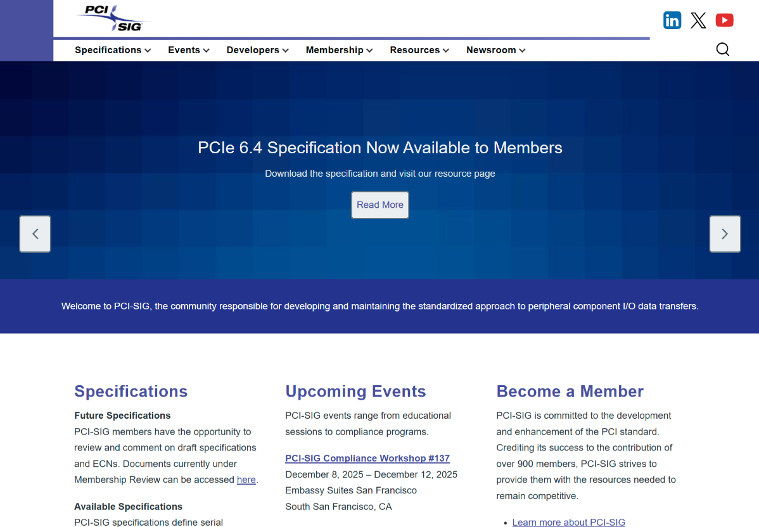Click the PCI-SIG logo
Viewport: 759px width, 527px height.
[x=112, y=18]
